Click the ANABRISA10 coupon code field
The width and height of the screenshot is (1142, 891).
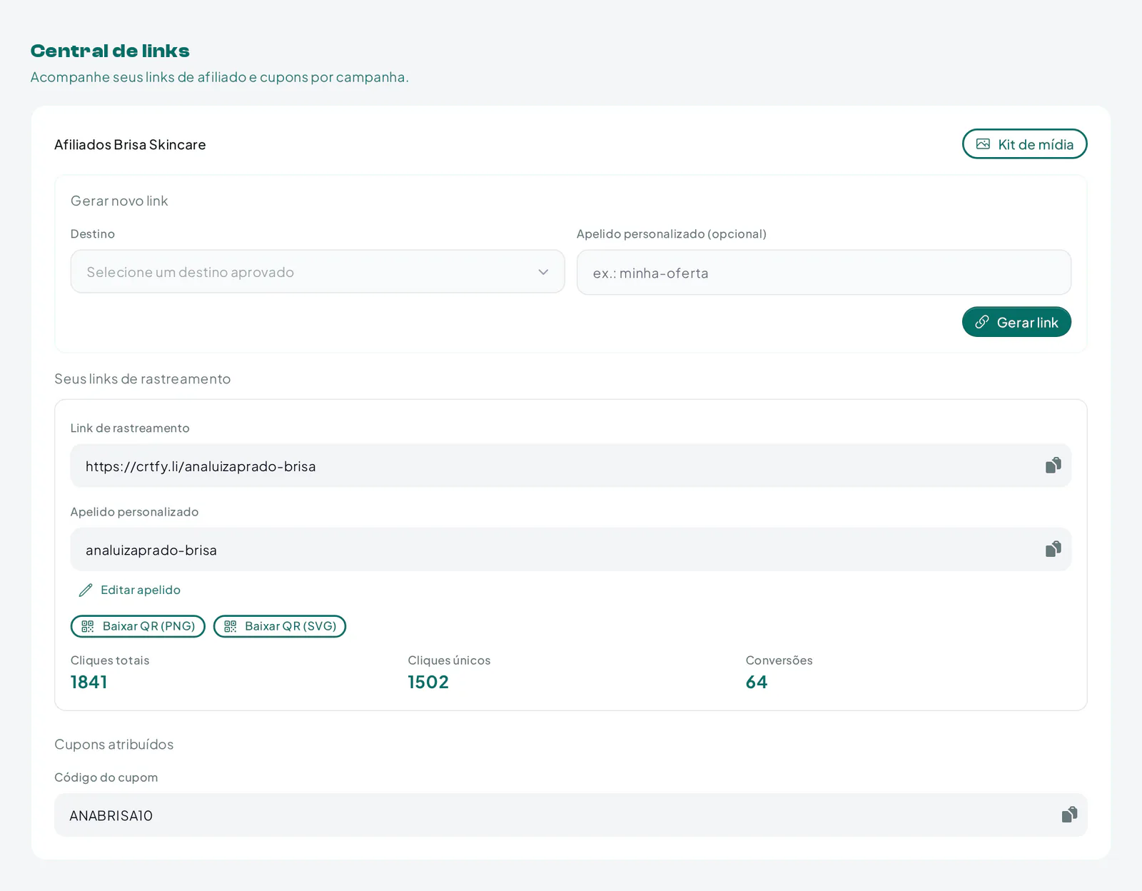[570, 815]
